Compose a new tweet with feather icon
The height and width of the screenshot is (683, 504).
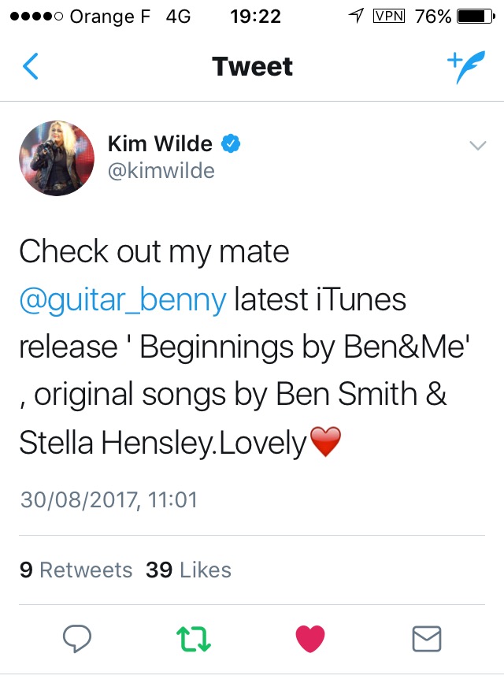pos(466,67)
